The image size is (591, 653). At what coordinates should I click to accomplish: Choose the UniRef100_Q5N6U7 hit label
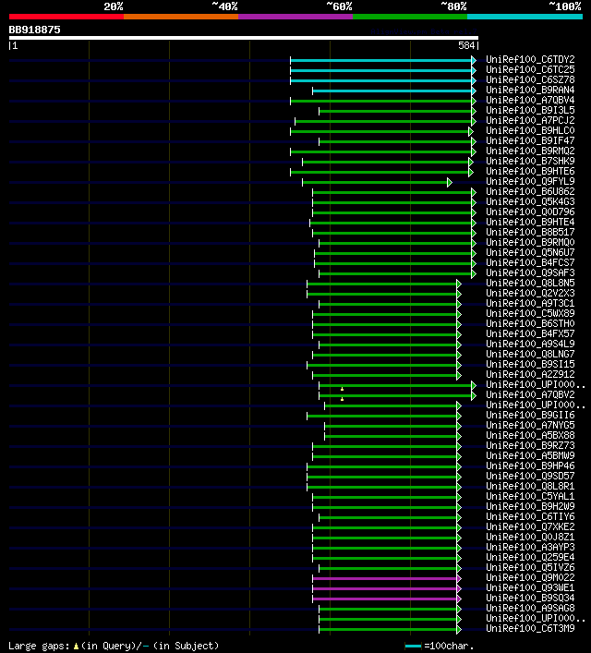(530, 252)
